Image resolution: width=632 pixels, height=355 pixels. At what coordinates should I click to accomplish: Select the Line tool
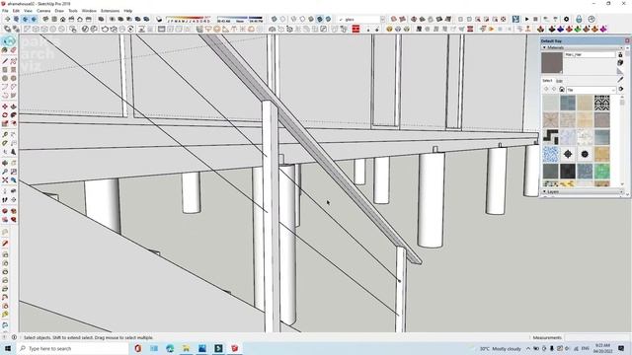coord(5,61)
